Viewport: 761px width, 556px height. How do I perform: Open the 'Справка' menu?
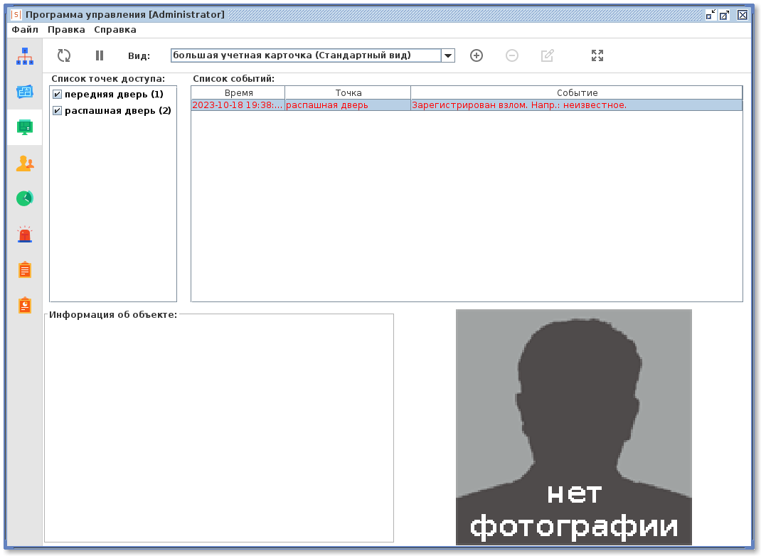coord(115,30)
